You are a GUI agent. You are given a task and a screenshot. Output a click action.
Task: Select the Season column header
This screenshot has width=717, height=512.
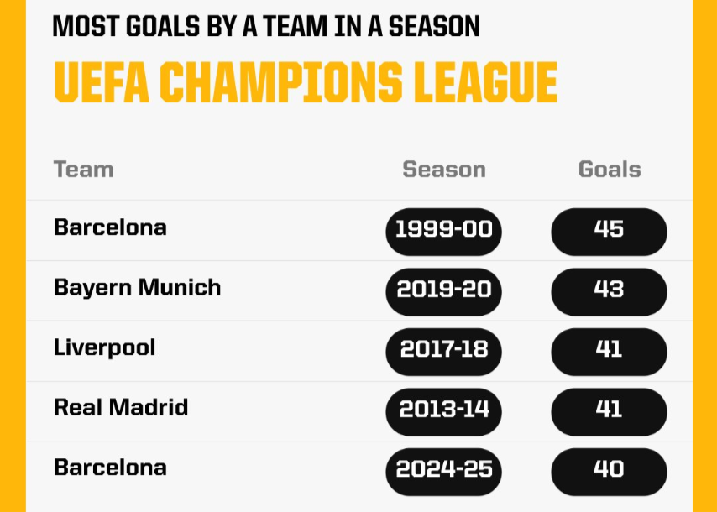coord(443,170)
